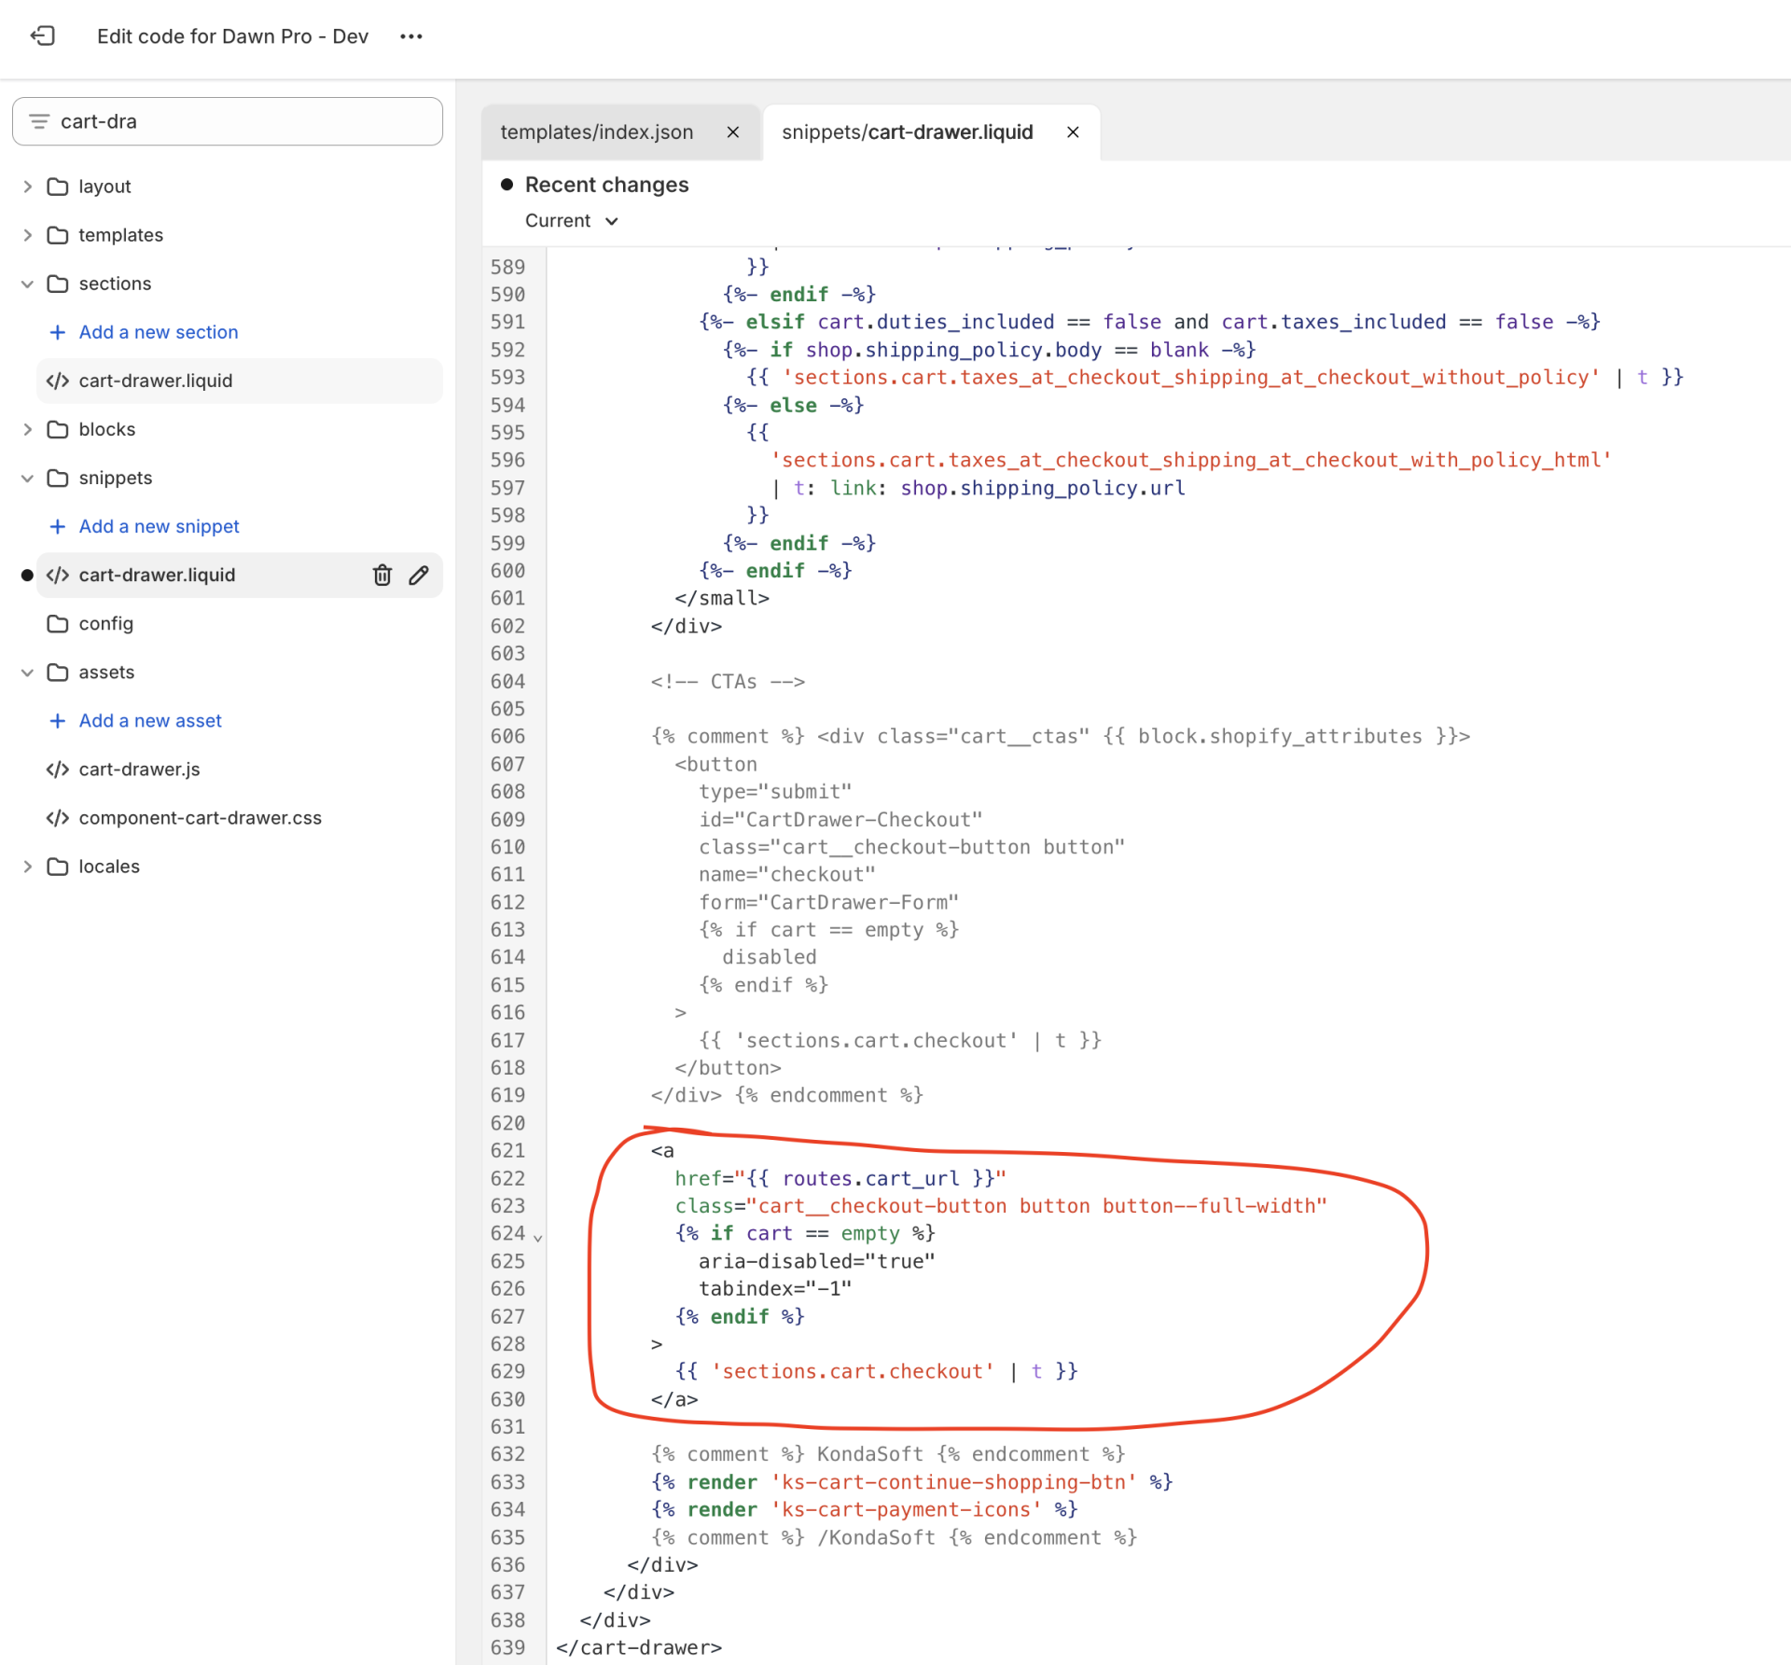The image size is (1791, 1665).
Task: Click the Edit code for Dawn Pro - Dev title
Action: (x=232, y=36)
